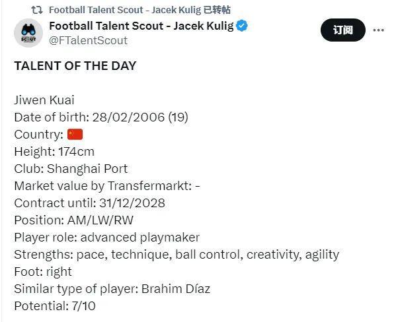The height and width of the screenshot is (322, 396).
Task: Select the TALENT OF THE DAY heading
Action: pos(75,66)
